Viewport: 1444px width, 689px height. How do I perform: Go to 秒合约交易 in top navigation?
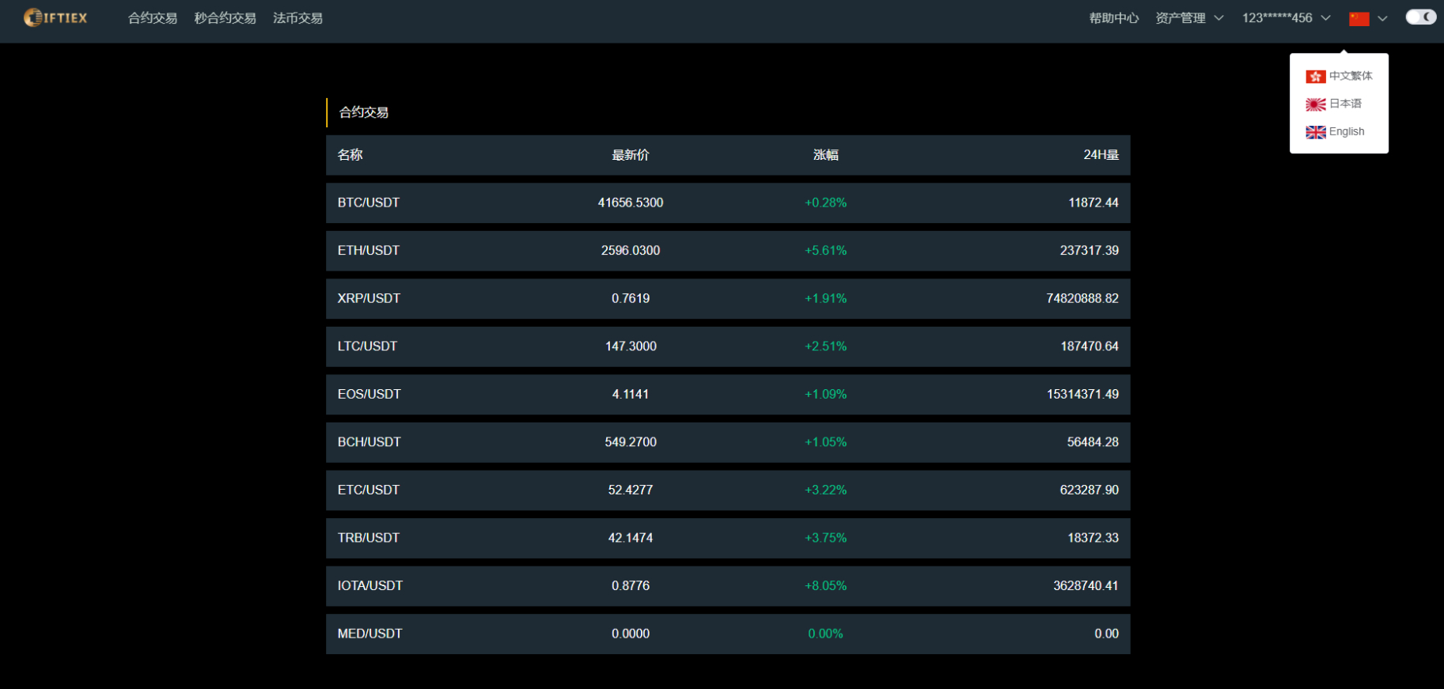click(x=226, y=18)
